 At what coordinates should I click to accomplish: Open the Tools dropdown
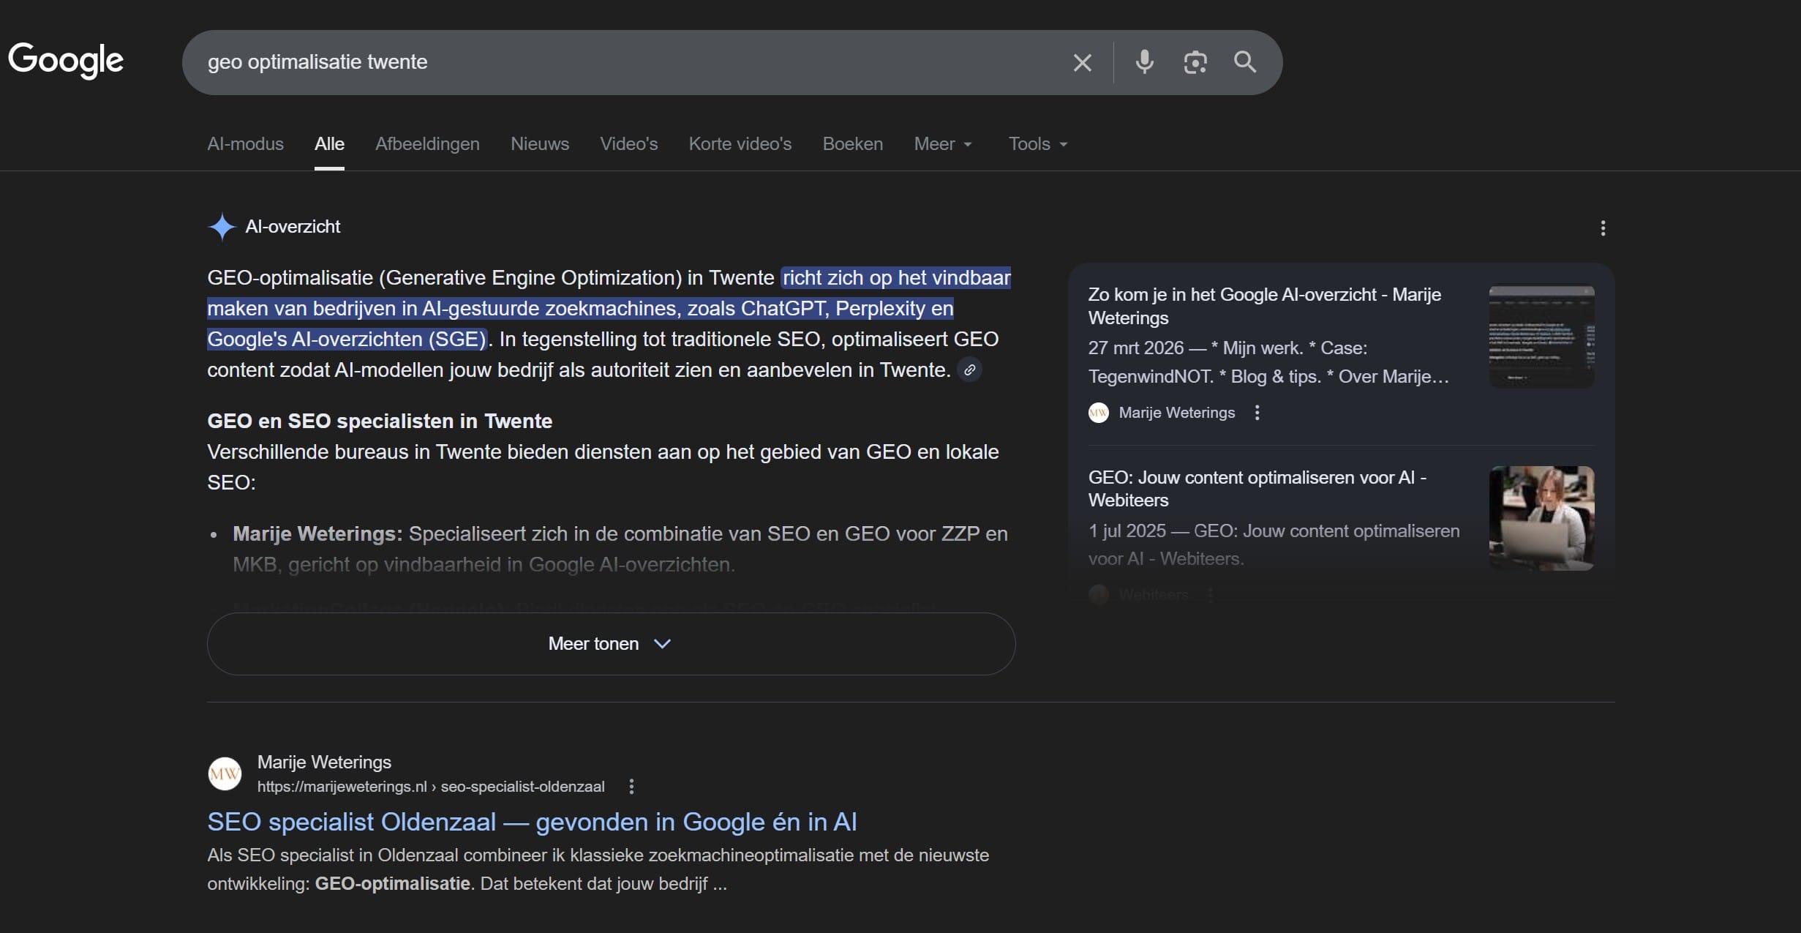pyautogui.click(x=1037, y=144)
